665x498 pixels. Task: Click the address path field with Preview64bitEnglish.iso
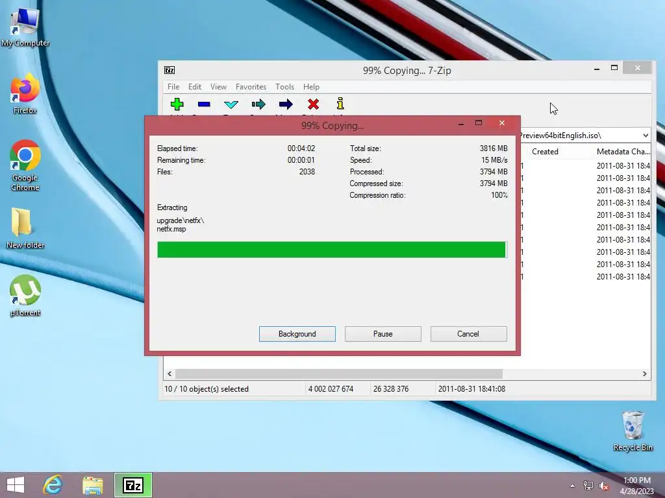(580, 136)
